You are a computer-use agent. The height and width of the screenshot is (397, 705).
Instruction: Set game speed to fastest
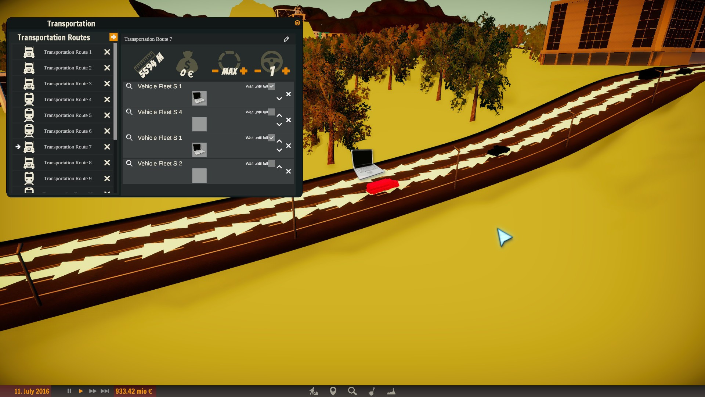105,391
